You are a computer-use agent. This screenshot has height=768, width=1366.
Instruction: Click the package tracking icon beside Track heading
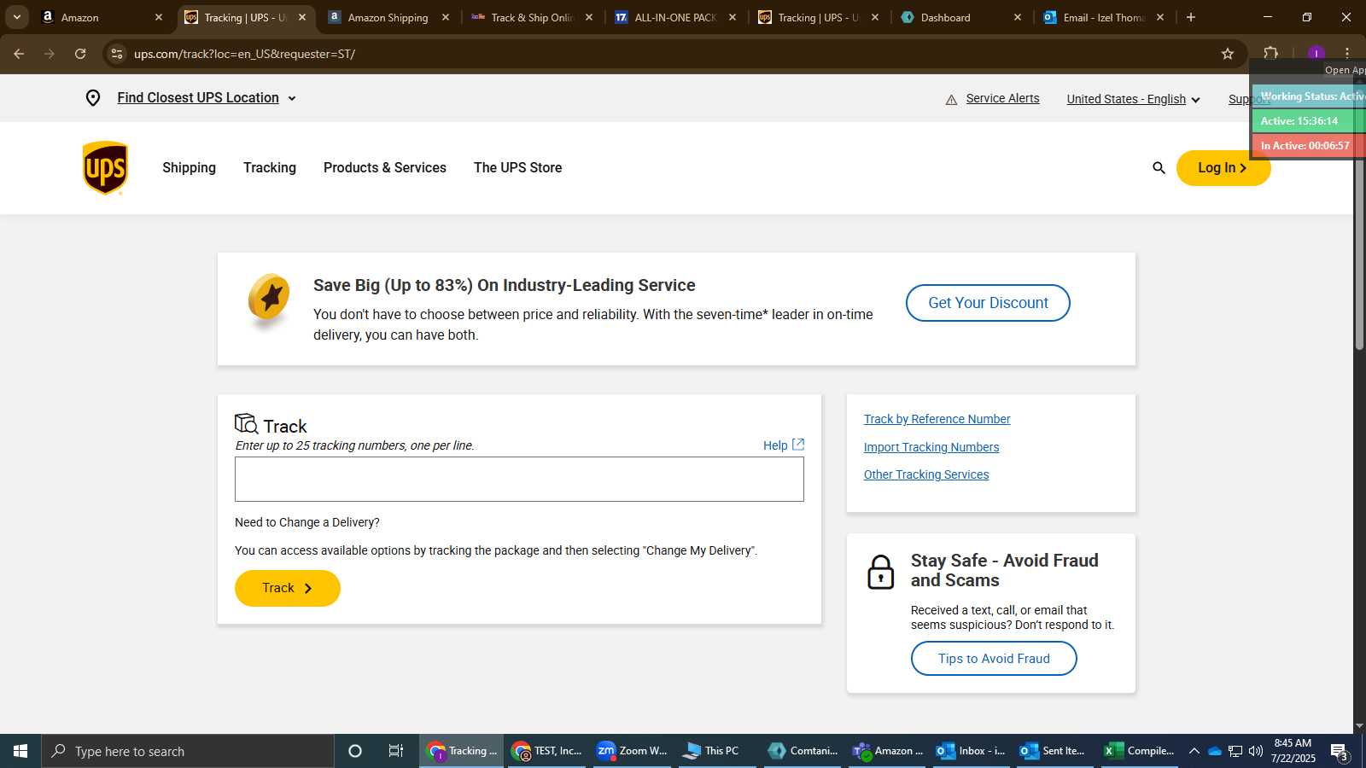click(x=246, y=424)
